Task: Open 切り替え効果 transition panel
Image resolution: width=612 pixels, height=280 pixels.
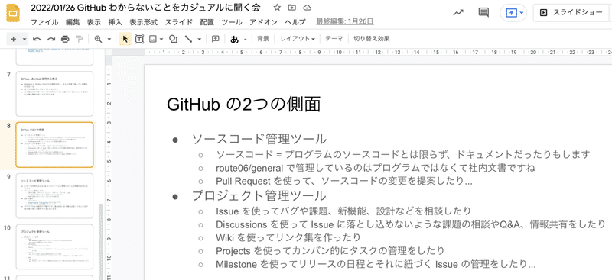Action: pos(371,39)
